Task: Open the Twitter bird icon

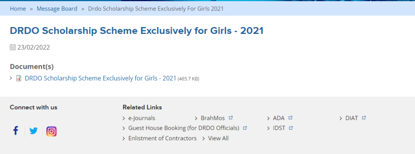Action: [x=34, y=131]
